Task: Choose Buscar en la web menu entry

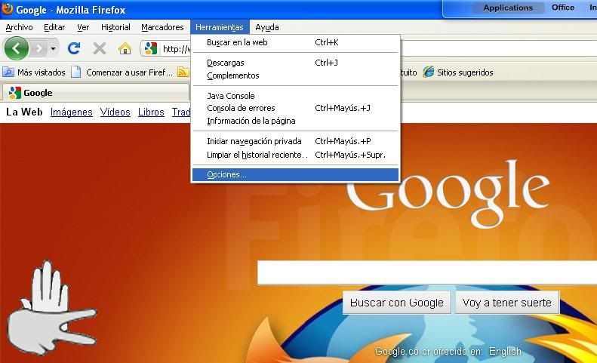Action: [x=295, y=42]
